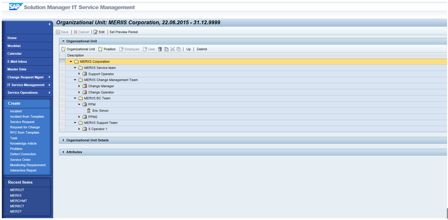Click the paste clipboard icon
The width and height of the screenshot is (448, 220).
click(x=179, y=49)
